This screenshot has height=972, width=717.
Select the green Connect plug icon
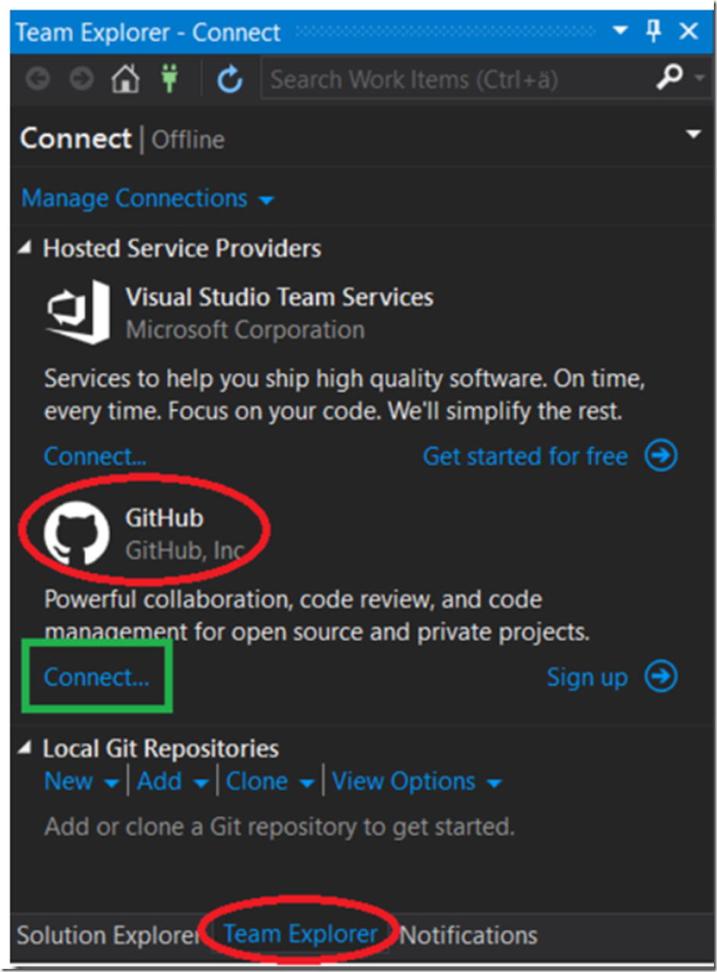coord(169,77)
